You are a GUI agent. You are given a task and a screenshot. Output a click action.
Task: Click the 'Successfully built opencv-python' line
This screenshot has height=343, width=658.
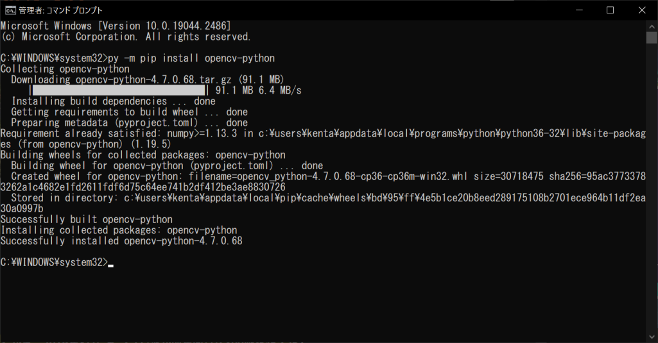[x=87, y=220]
